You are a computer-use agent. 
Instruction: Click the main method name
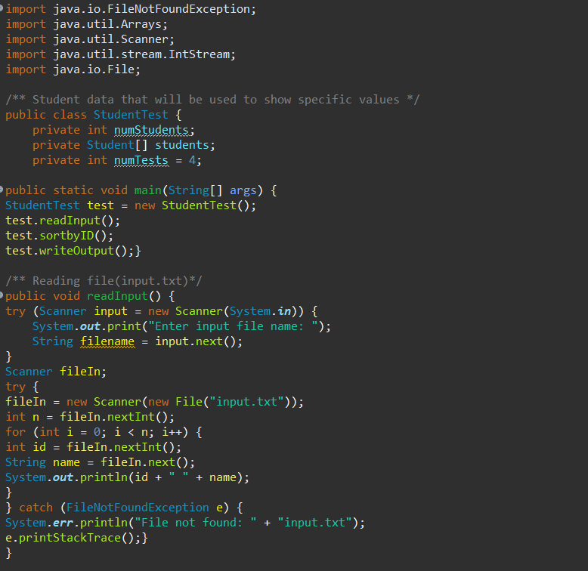pyautogui.click(x=147, y=190)
